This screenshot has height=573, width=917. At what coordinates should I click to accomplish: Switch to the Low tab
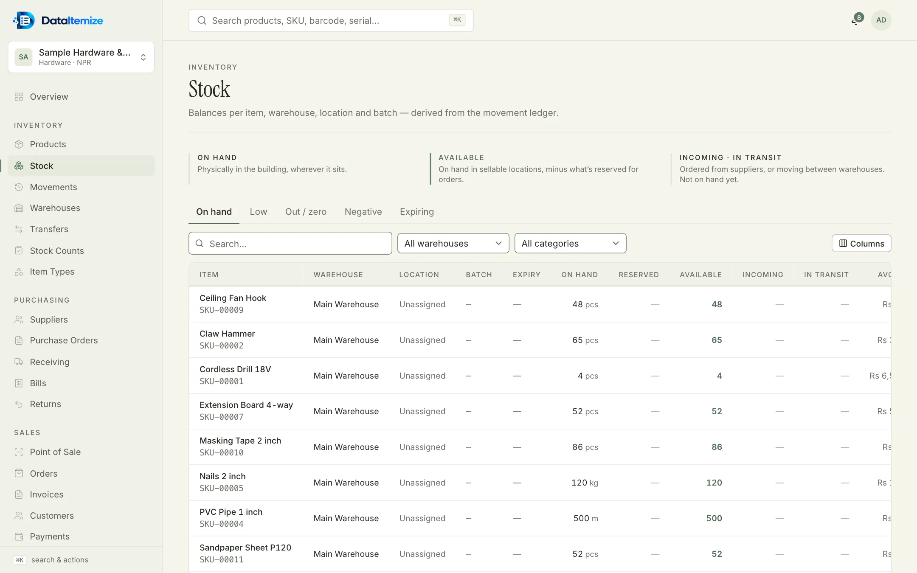click(258, 212)
